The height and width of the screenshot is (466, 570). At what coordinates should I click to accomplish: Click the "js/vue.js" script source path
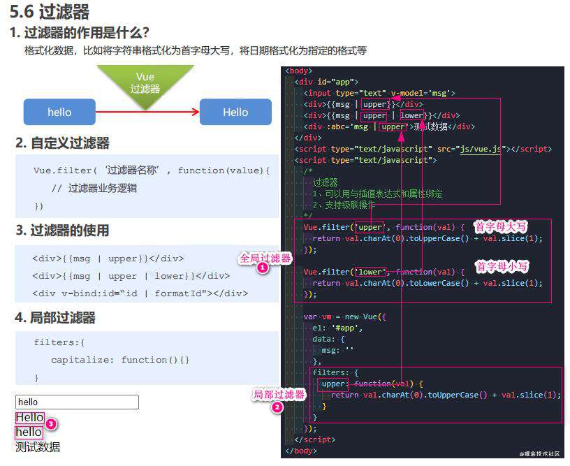coord(481,149)
